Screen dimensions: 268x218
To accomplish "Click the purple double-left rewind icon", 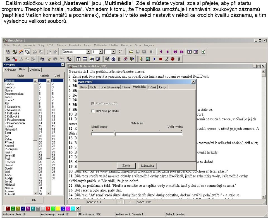I will tap(175, 52).
